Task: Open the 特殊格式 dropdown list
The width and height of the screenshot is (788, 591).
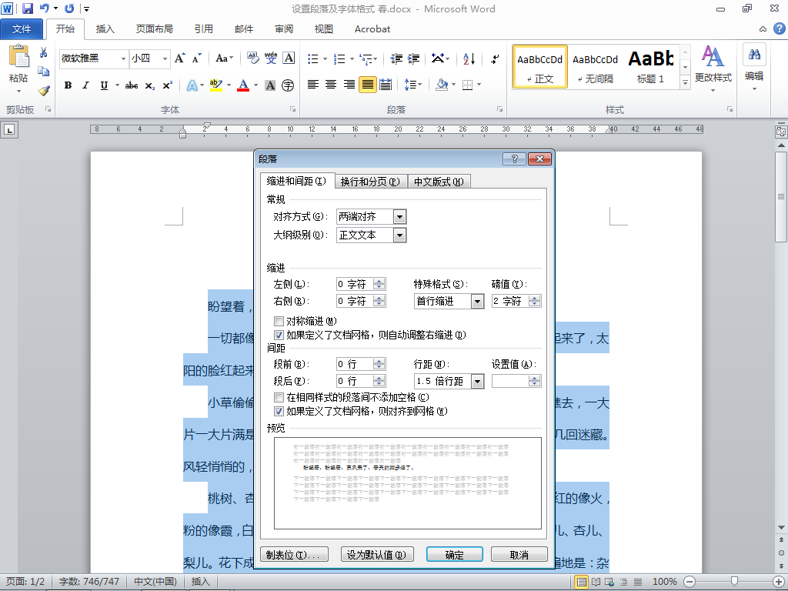Action: click(x=477, y=302)
